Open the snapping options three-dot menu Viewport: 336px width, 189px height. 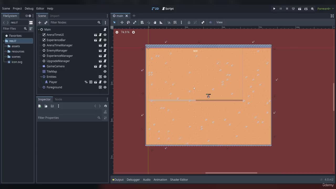point(181,22)
